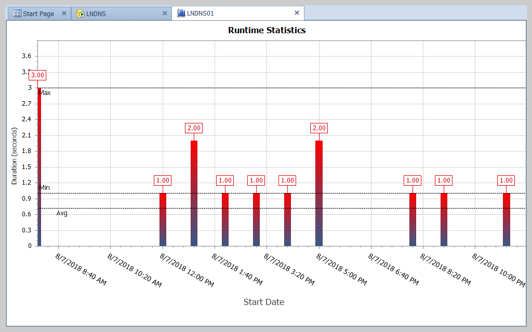Click the Avg threshold line label
Viewport: 532px width, 332px height.
[x=62, y=213]
